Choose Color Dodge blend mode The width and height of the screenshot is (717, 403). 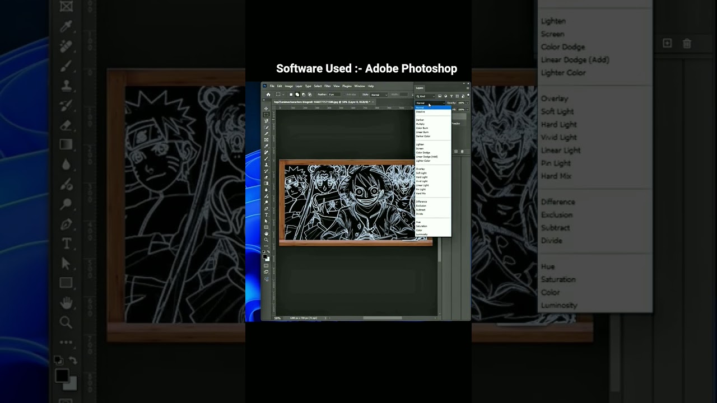423,153
